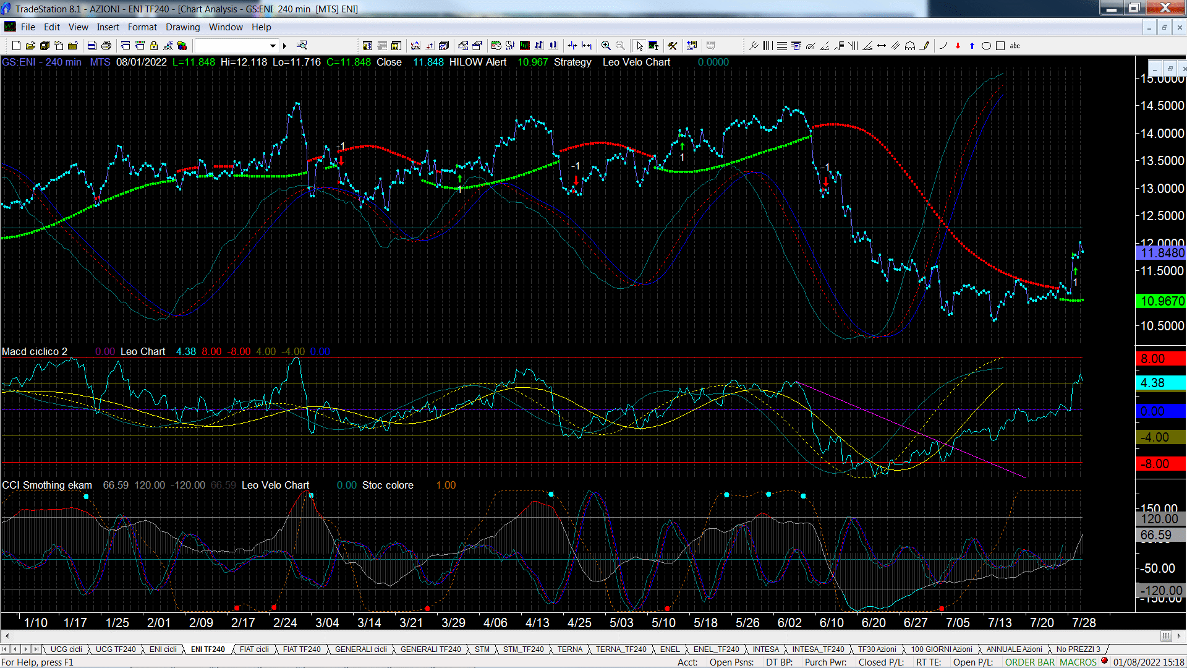Open the Help menu
Screen dimensions: 1187x668
(262, 27)
